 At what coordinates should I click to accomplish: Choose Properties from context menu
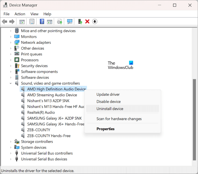pyautogui.click(x=122, y=129)
